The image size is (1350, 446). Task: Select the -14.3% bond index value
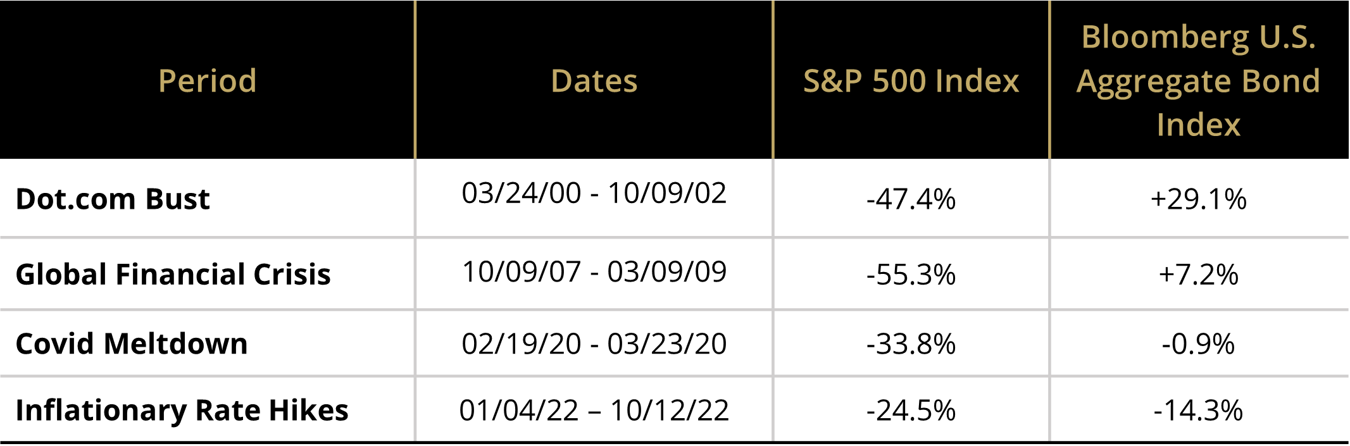click(x=1198, y=411)
